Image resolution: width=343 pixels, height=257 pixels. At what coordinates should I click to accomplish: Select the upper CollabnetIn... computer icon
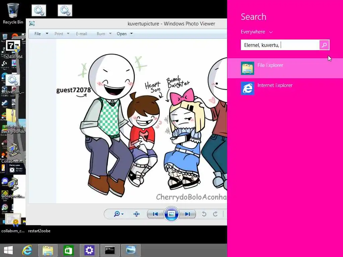[x=13, y=153]
